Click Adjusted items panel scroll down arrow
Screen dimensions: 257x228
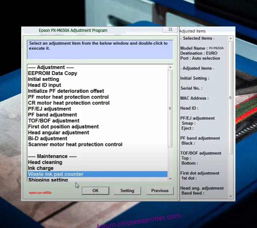click(x=231, y=196)
